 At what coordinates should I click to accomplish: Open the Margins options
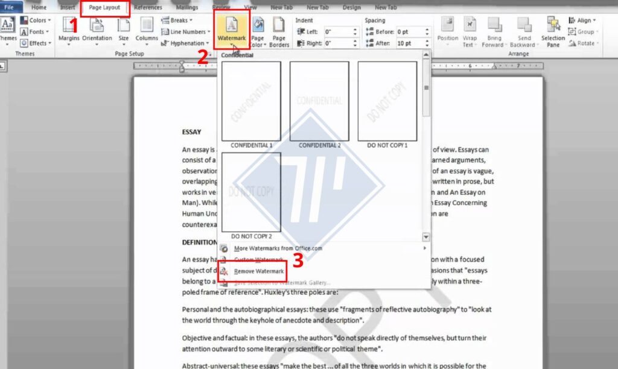(69, 31)
